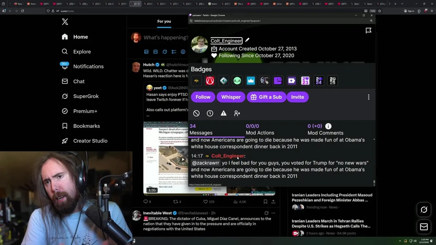The image size is (436, 245).
Task: Click the pencil edit icon beside Colt_Engineer
Action: click(x=247, y=40)
